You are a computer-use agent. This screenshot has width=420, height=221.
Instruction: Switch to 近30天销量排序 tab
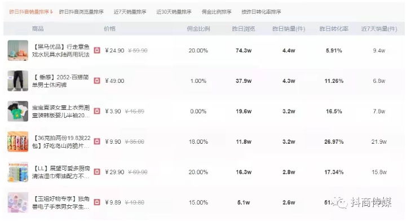[x=174, y=12]
